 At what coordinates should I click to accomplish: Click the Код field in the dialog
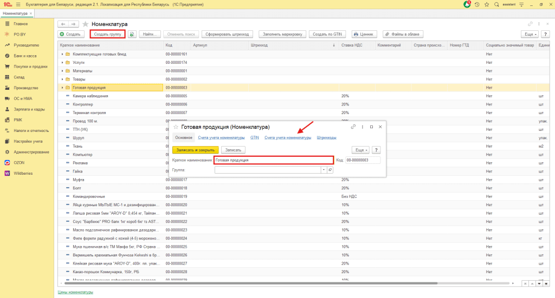tap(363, 160)
